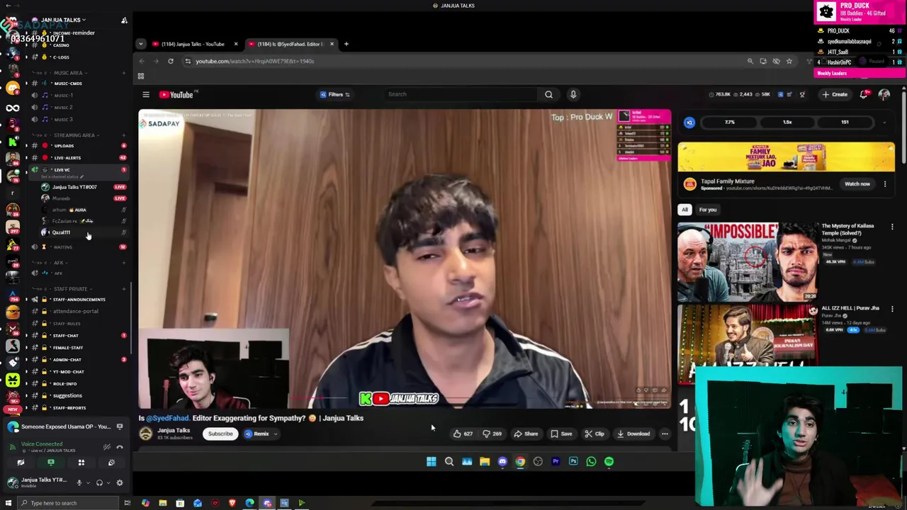Open options on the Tapal sponsored ad
907x510 pixels.
click(885, 184)
